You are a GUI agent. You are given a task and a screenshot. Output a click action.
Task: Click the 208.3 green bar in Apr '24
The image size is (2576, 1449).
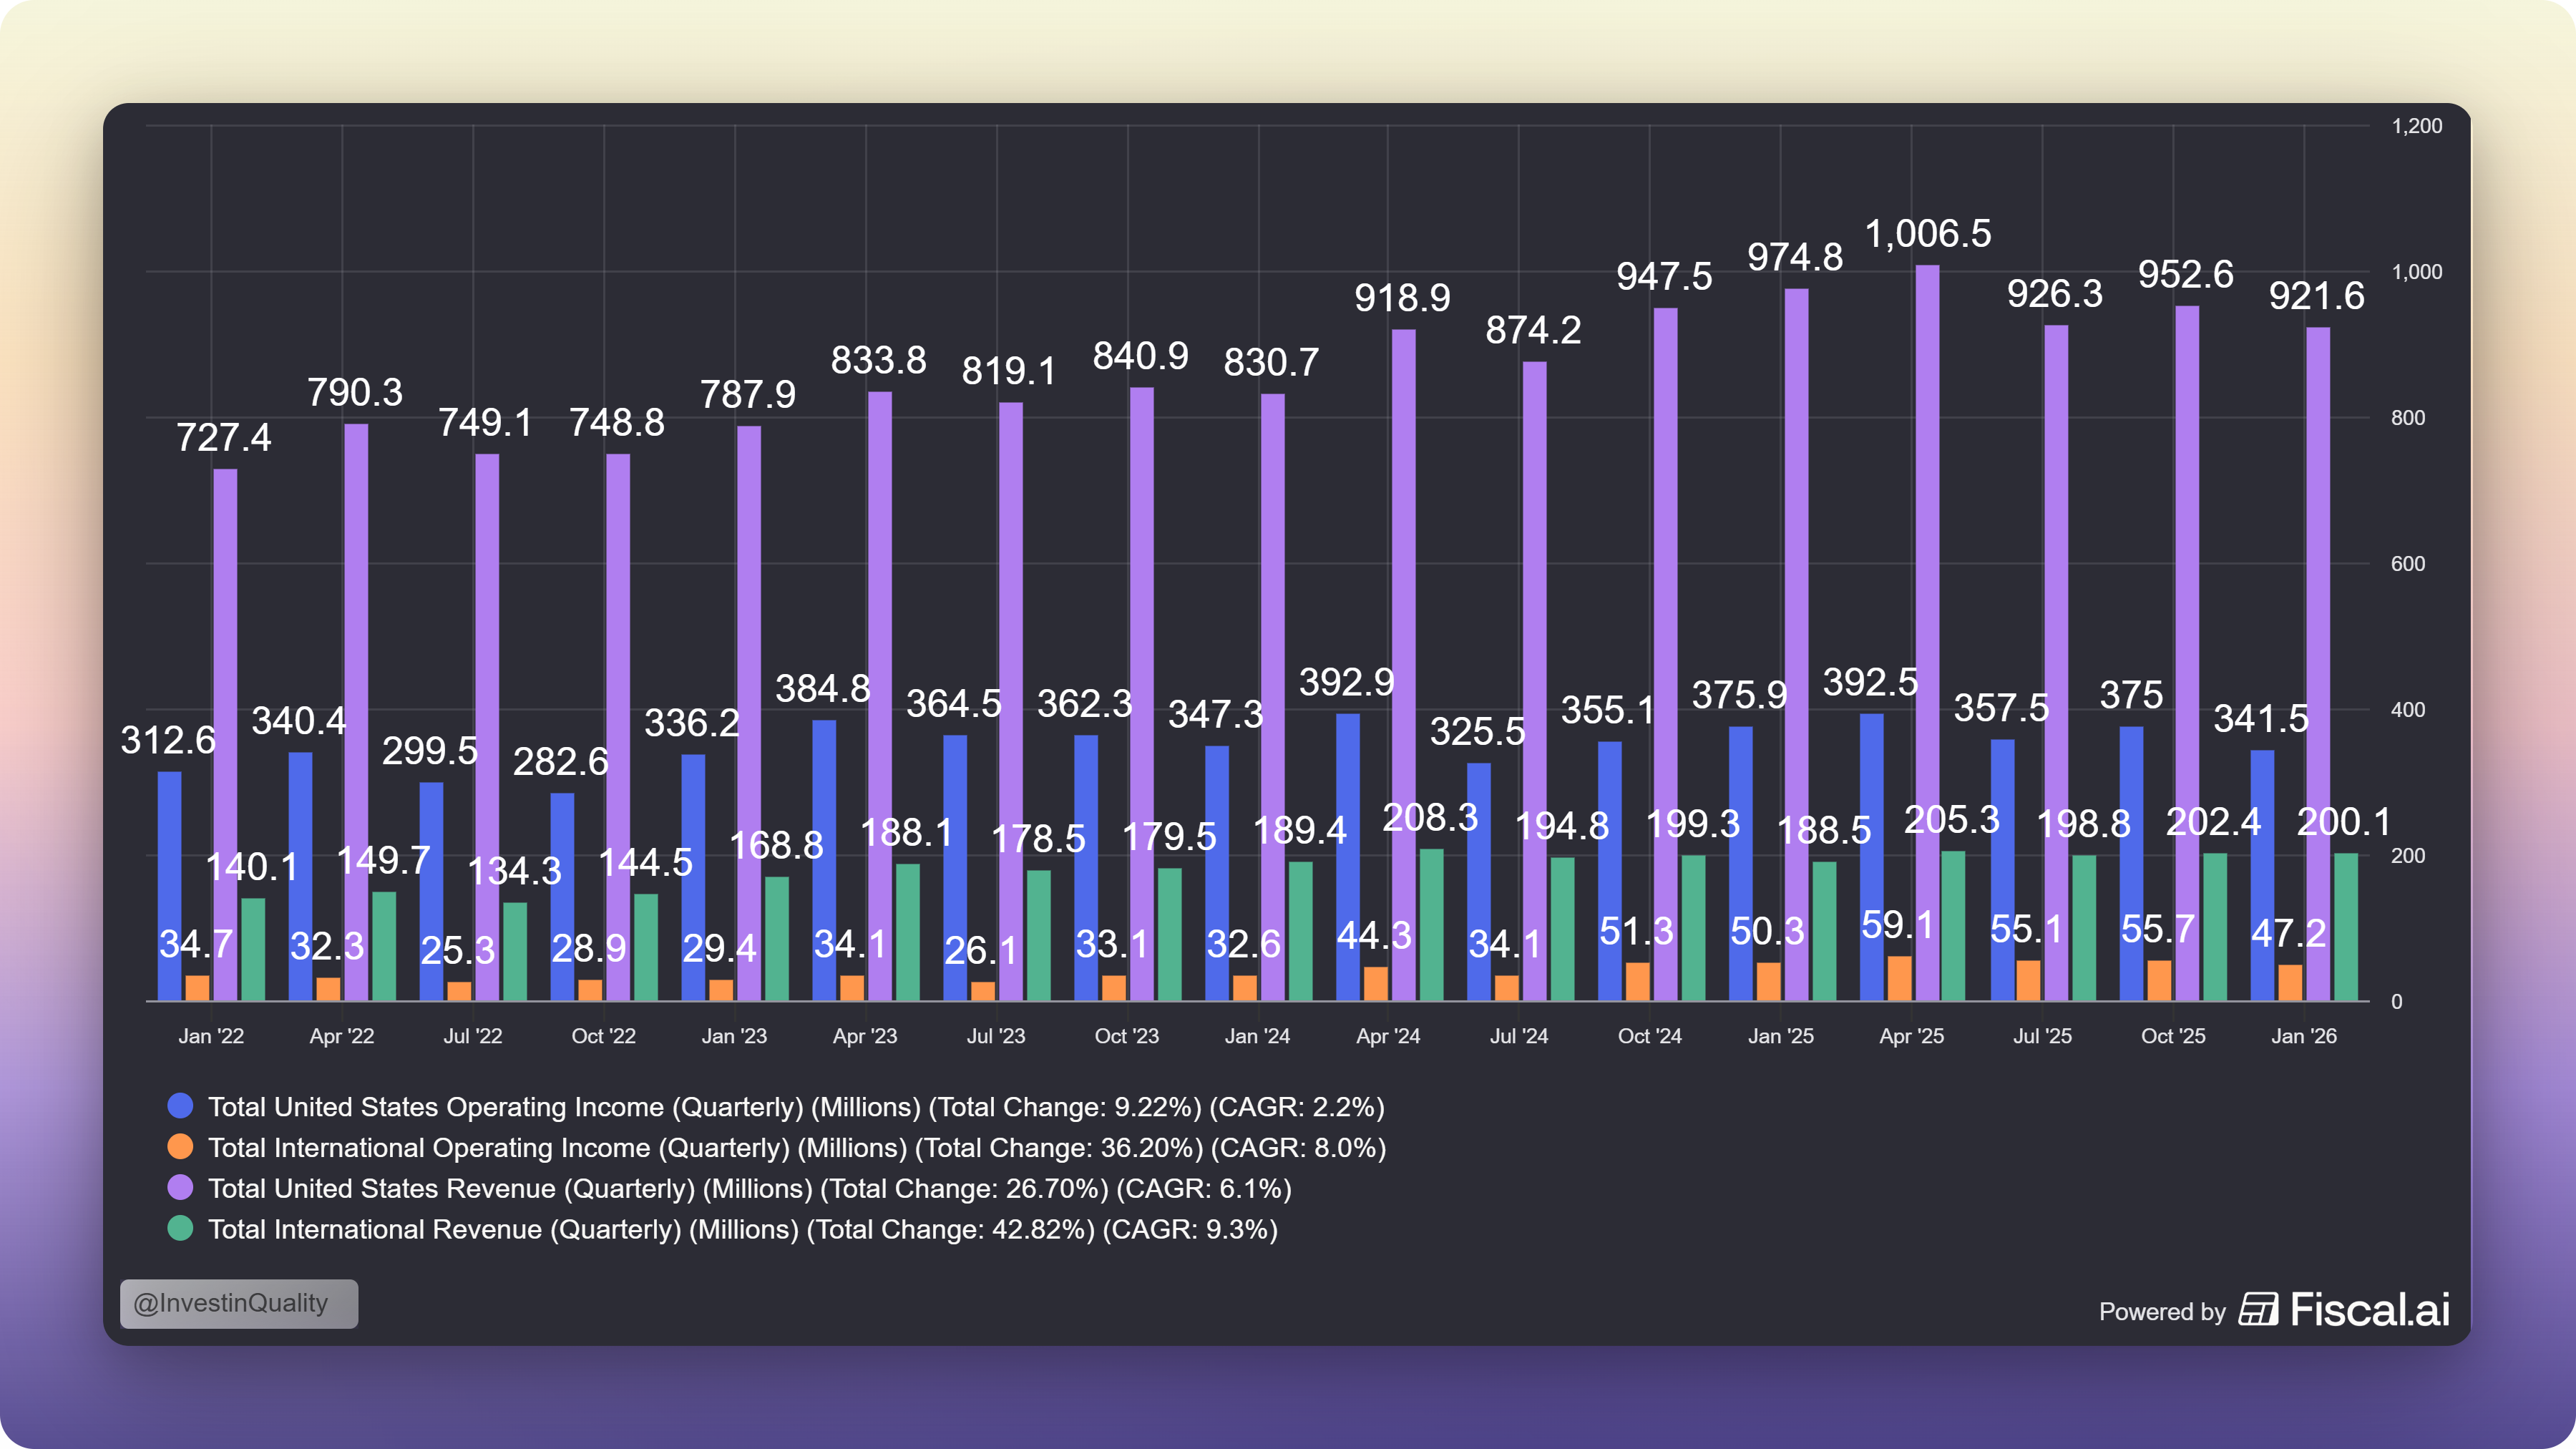[1431, 925]
